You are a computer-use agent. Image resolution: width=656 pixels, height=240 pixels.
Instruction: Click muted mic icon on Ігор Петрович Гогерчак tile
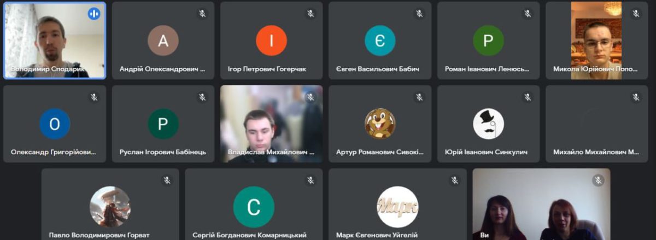[x=311, y=14]
